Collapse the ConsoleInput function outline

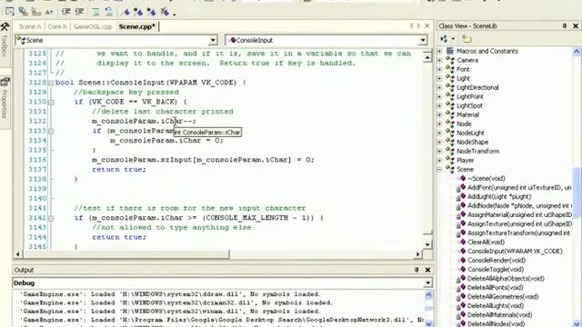[x=51, y=83]
